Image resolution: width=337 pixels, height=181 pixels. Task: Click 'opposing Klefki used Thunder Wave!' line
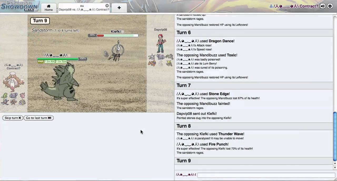point(210,134)
